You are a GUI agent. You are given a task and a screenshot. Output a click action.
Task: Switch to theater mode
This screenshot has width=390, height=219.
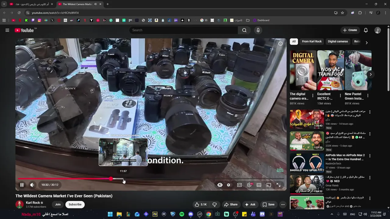pos(259,185)
